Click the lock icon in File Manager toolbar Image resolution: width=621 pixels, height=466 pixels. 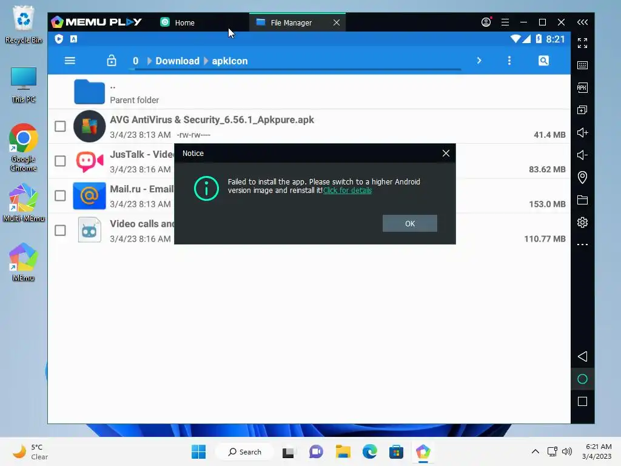click(112, 61)
